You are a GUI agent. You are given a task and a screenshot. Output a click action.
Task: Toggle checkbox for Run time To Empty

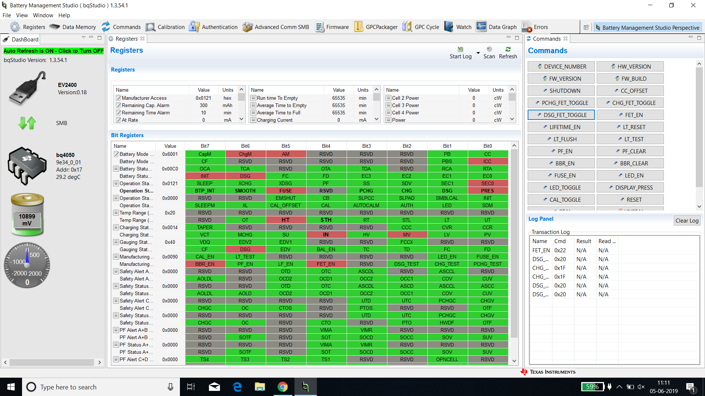click(x=253, y=98)
